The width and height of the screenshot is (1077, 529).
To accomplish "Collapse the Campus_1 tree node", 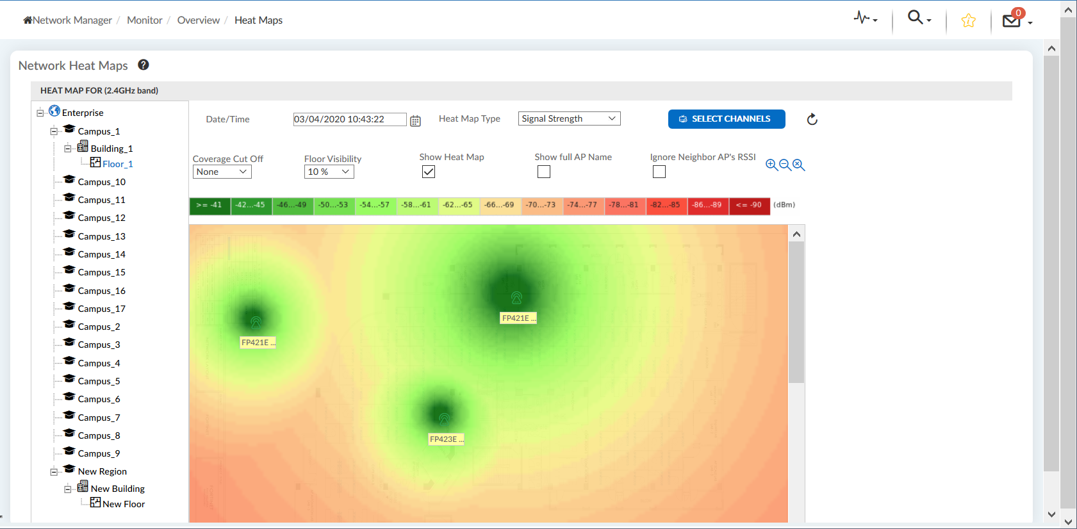I will pyautogui.click(x=54, y=131).
